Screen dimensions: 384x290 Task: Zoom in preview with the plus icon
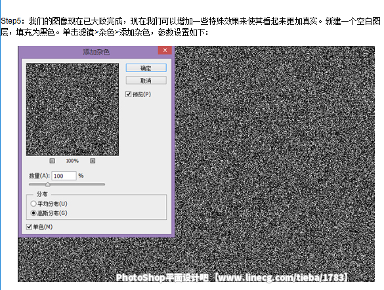tap(93, 161)
